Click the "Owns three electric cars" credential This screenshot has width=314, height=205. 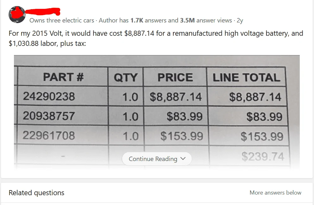[x=62, y=21]
